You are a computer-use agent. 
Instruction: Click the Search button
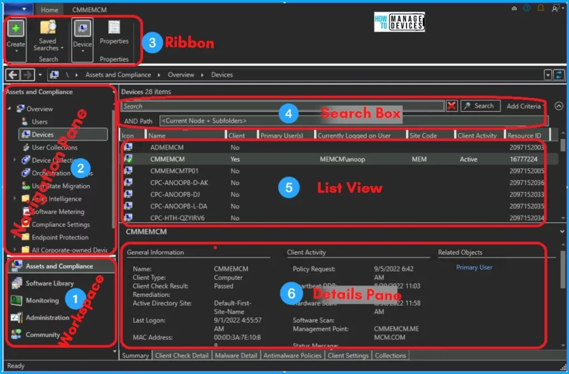(480, 106)
